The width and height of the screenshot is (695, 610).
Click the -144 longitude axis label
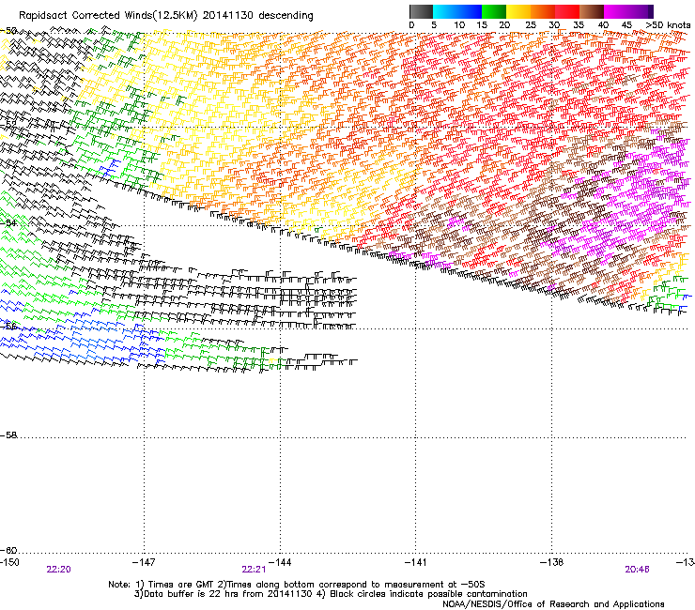[x=280, y=562]
